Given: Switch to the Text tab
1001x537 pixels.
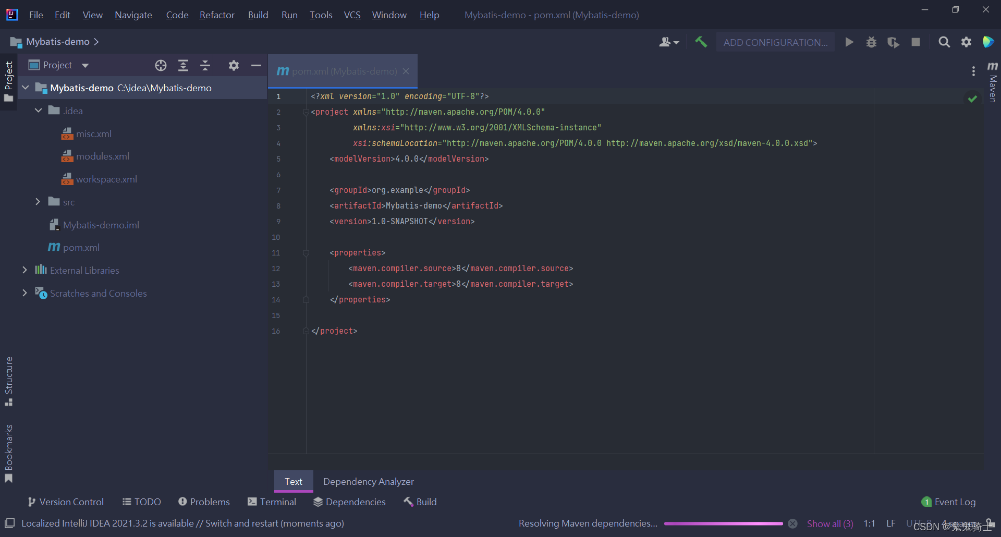Looking at the screenshot, I should tap(294, 482).
